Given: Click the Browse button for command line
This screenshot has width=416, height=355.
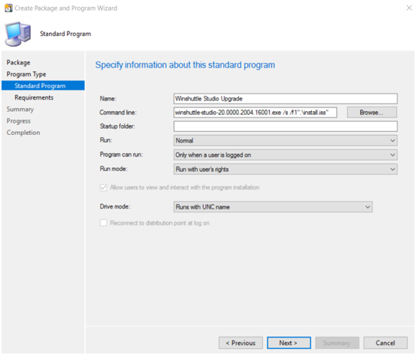Looking at the screenshot, I should pos(372,112).
